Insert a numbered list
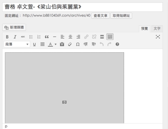The image size is (168, 129). coord(39,37)
